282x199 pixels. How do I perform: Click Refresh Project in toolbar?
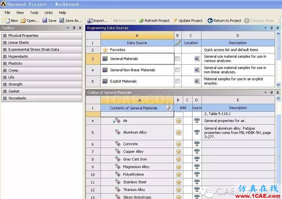154,21
